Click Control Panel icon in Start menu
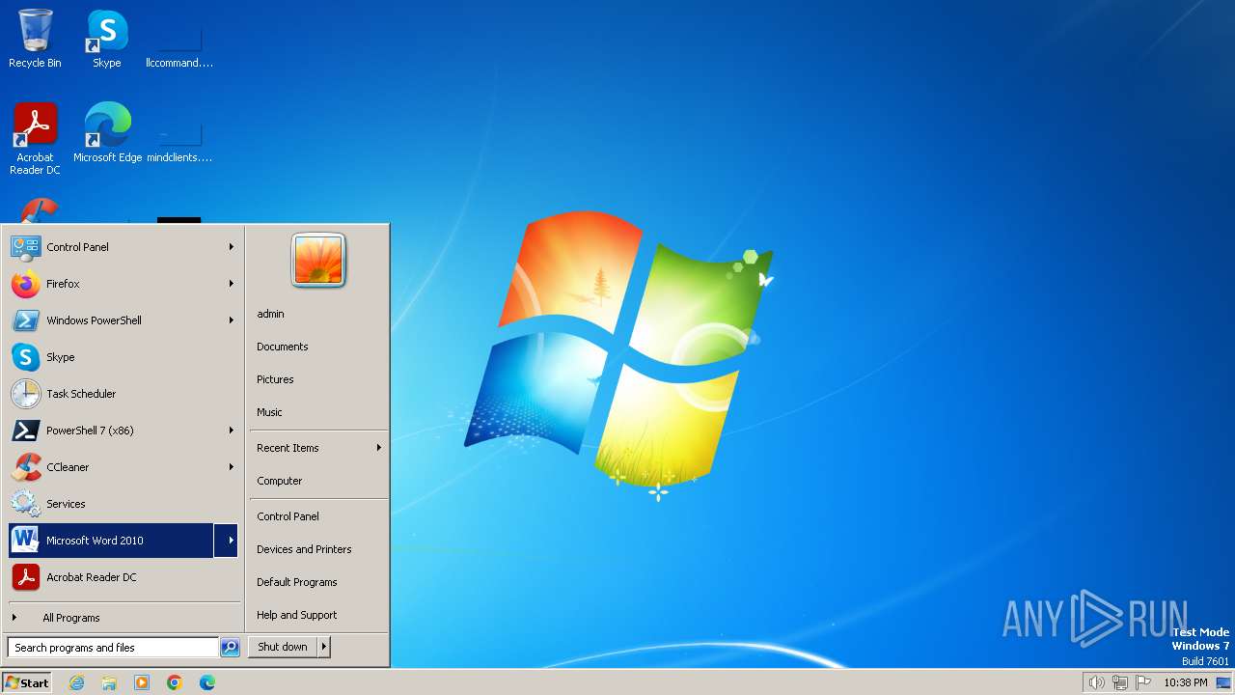1235x695 pixels. [x=25, y=247]
